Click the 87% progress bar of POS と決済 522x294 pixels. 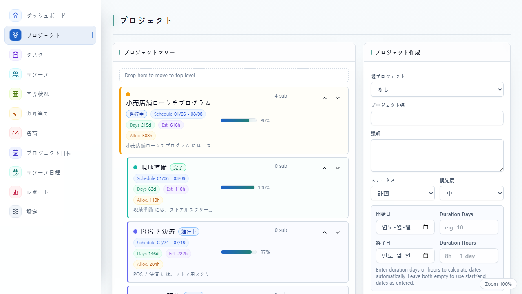(x=239, y=252)
